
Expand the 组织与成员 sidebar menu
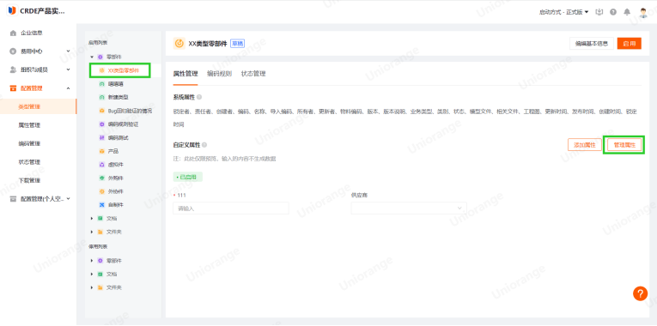pos(40,69)
